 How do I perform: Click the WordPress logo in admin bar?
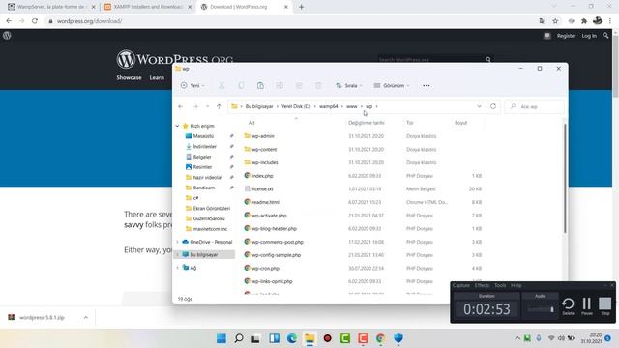[7, 36]
